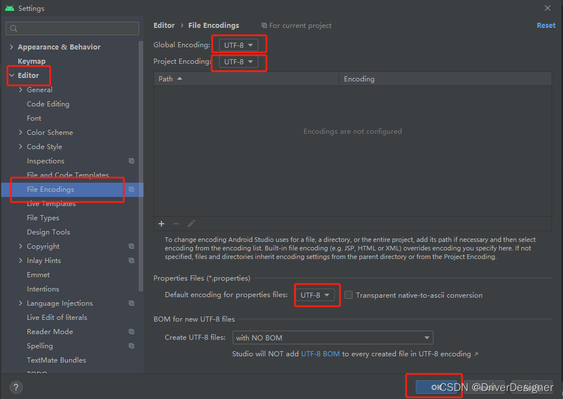Click the Encoding column header
The height and width of the screenshot is (399, 563).
click(445, 79)
